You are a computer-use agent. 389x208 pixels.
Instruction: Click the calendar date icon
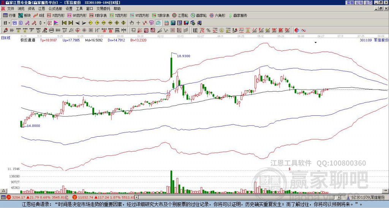[166, 23]
